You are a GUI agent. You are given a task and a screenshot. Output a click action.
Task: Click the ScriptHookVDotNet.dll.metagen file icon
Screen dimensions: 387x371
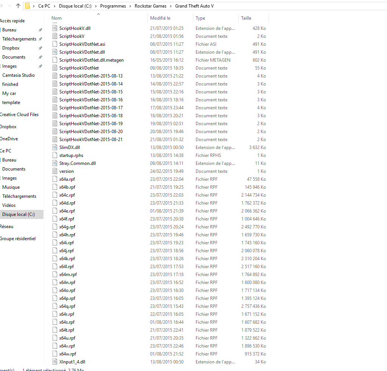coord(55,60)
